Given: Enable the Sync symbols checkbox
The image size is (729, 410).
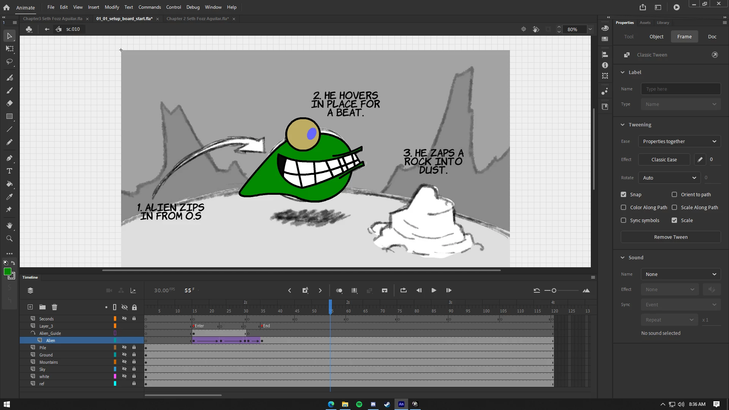Looking at the screenshot, I should coord(623,220).
